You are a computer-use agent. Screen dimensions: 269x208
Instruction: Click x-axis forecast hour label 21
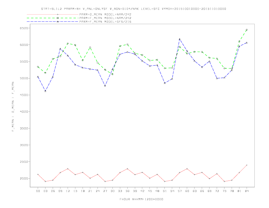[x=90, y=191]
